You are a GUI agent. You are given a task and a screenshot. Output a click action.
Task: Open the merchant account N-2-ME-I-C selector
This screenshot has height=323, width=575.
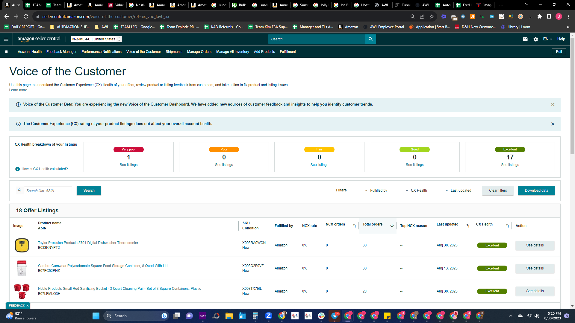pos(96,39)
